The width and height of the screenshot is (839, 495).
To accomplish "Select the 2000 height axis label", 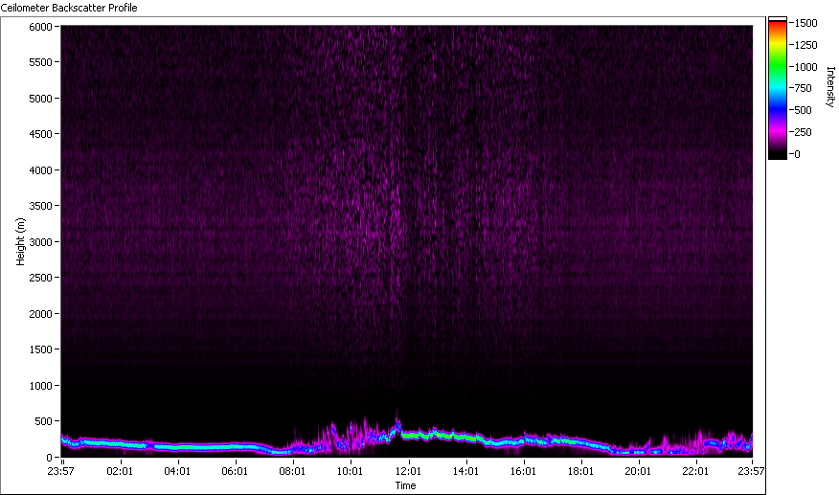I will 40,314.
